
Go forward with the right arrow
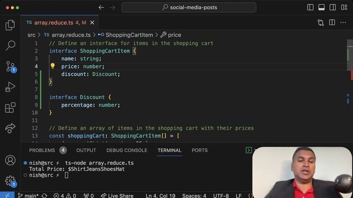click(113, 7)
